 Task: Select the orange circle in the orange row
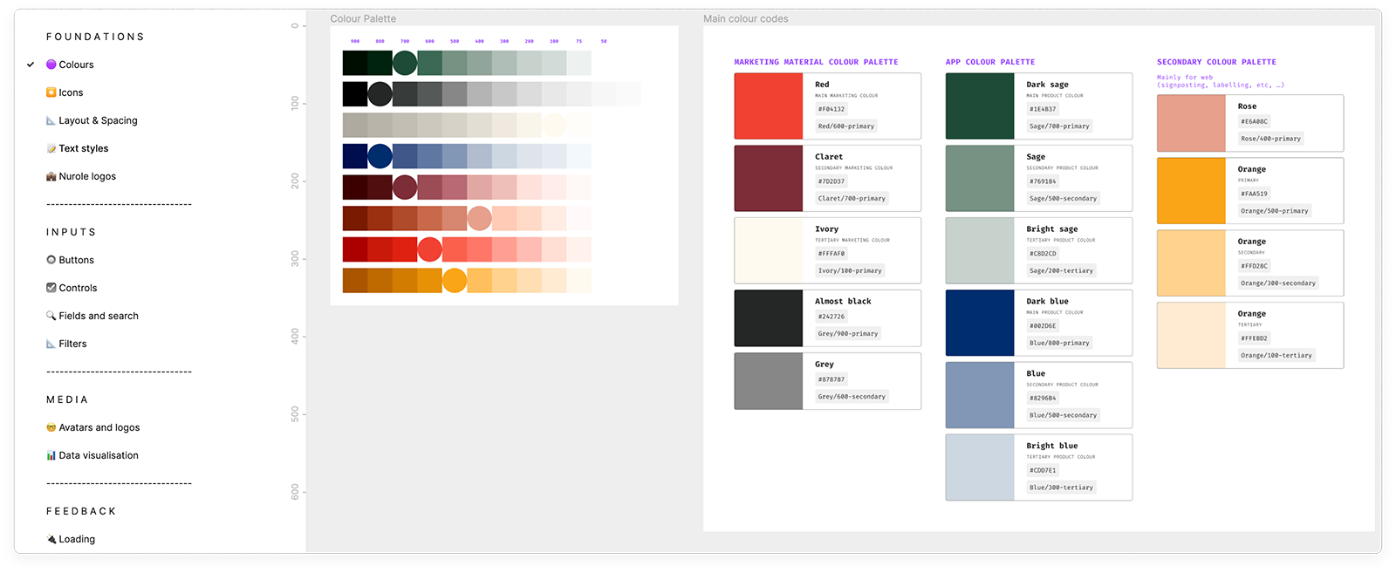pos(455,281)
